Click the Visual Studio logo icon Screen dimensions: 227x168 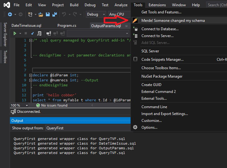7,5
